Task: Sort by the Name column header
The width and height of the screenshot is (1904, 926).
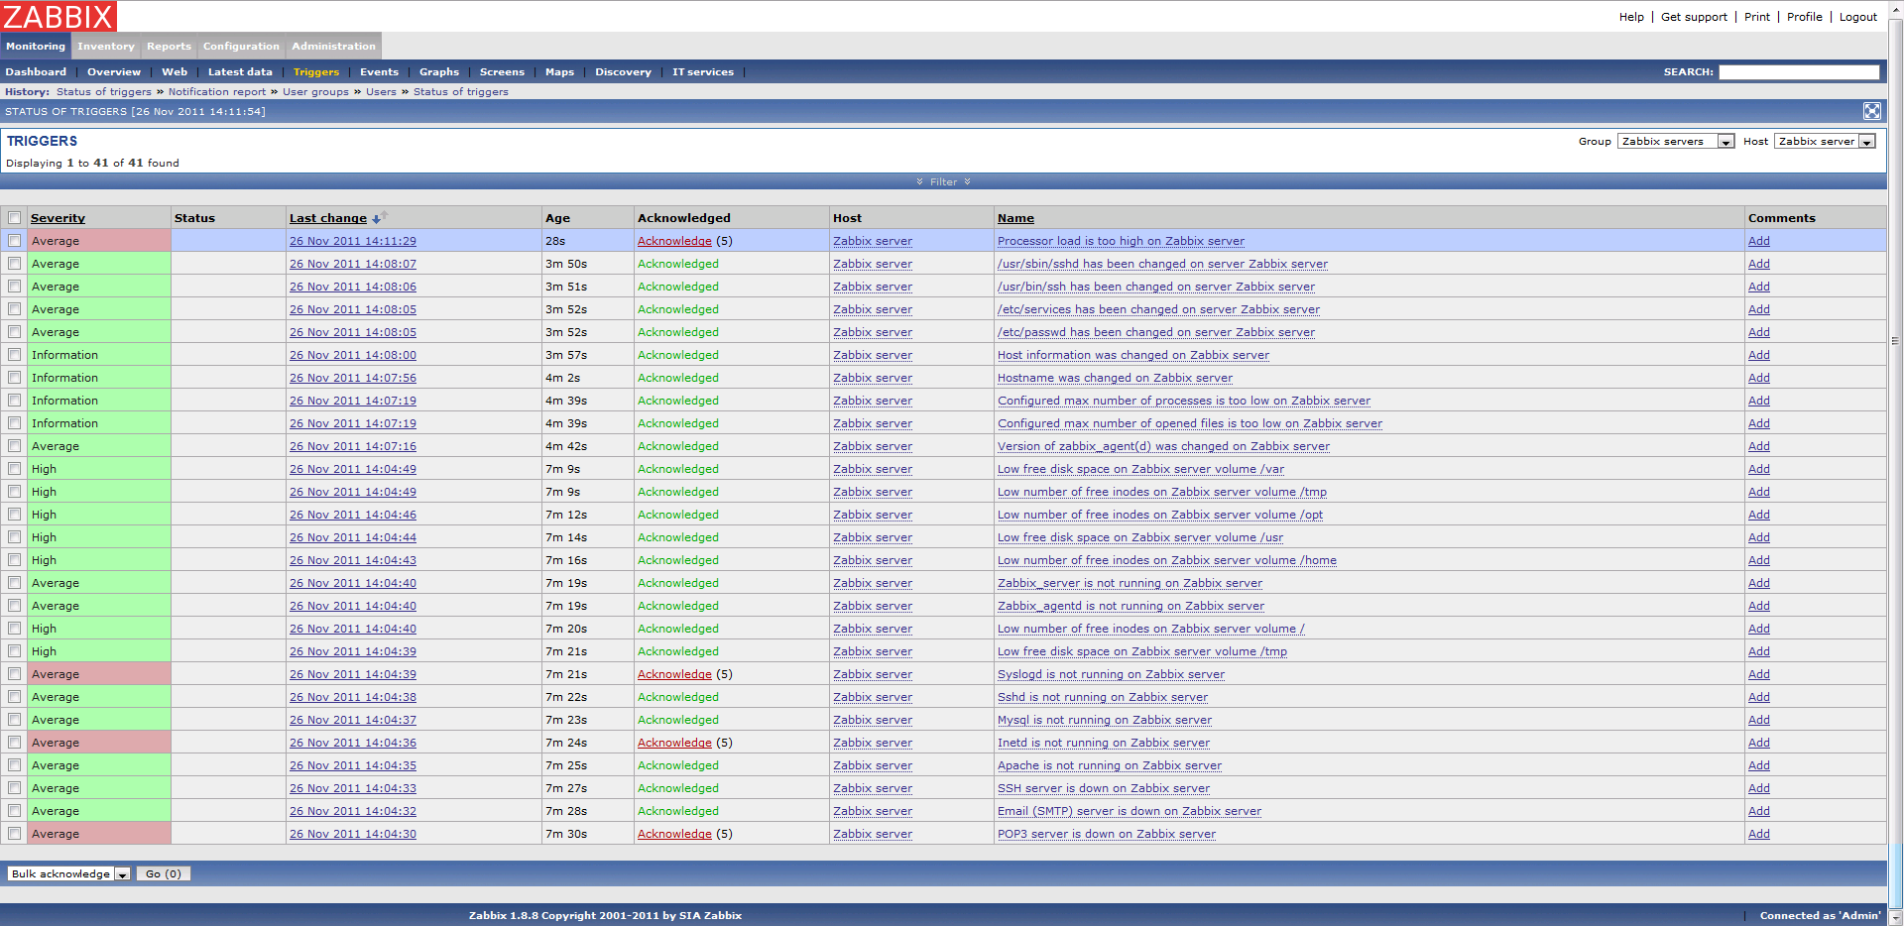Action: point(1015,218)
